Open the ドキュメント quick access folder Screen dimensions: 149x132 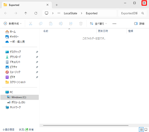coord(13,62)
